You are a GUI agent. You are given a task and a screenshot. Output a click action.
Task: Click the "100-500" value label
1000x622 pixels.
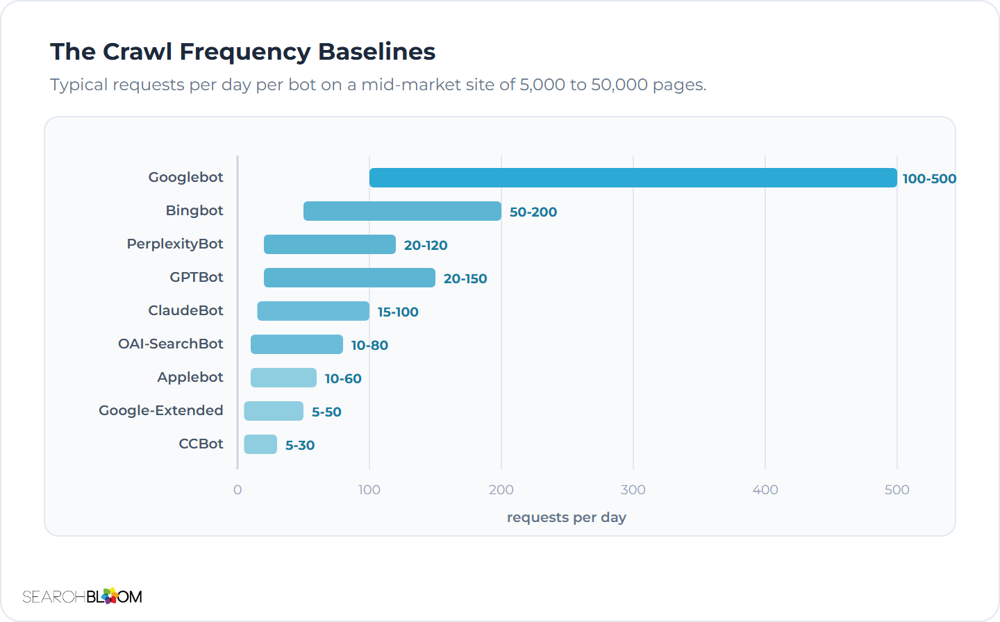click(x=929, y=178)
